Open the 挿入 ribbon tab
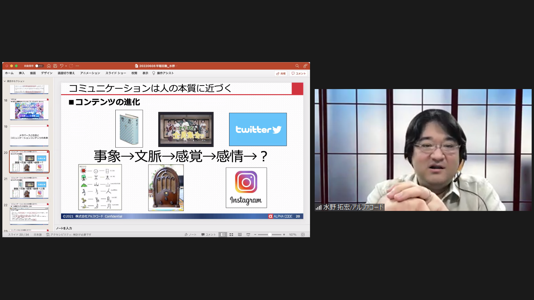This screenshot has width=534, height=300. pyautogui.click(x=22, y=73)
